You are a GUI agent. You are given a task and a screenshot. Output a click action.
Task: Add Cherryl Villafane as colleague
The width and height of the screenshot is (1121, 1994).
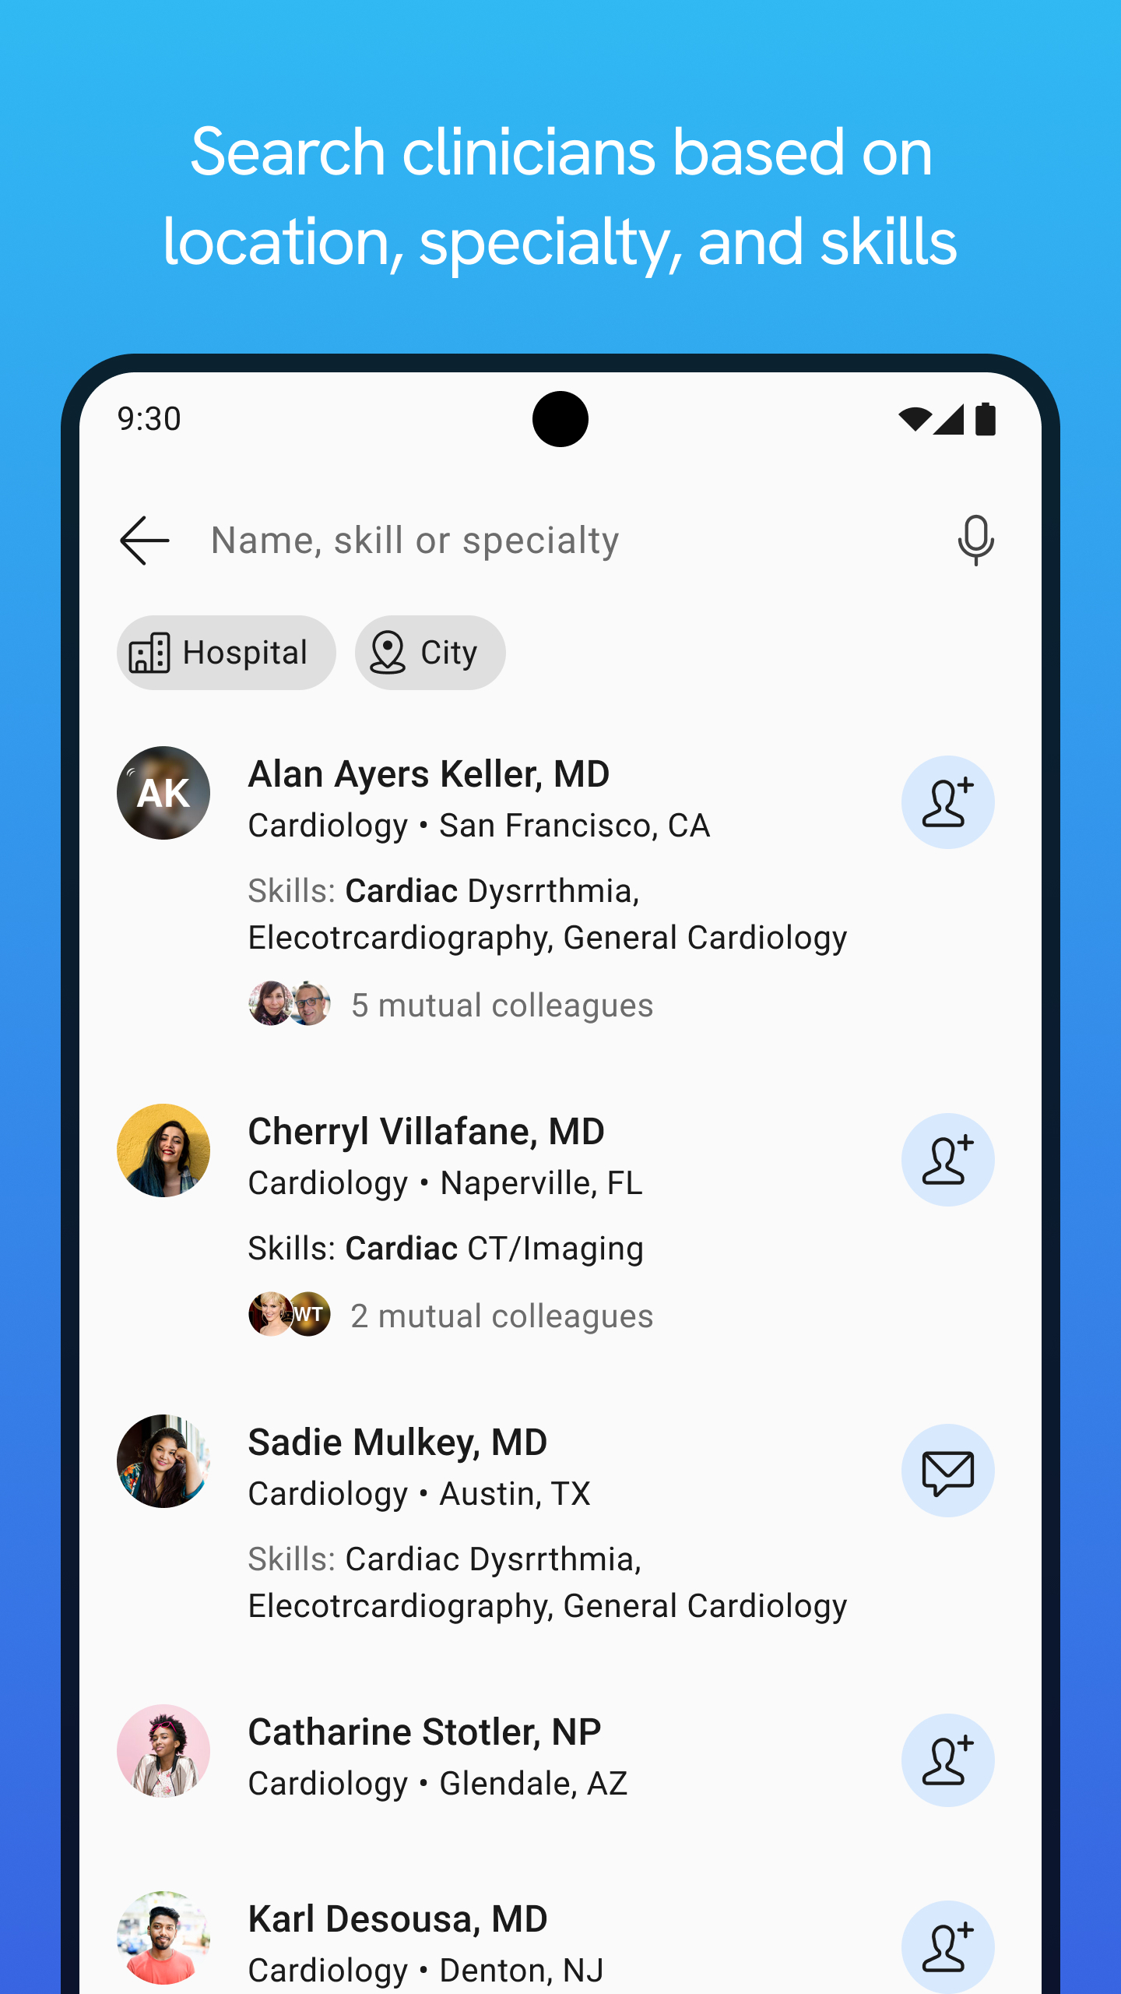(947, 1160)
